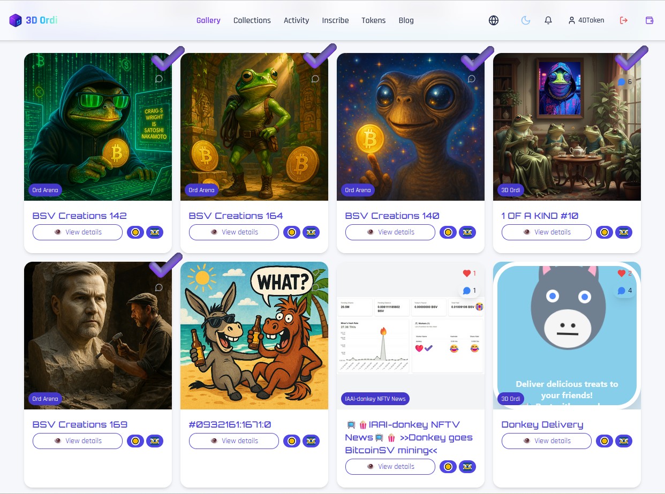This screenshot has width=665, height=494.
Task: Click yellow coin icon for IAAI-donkey NFTV News
Action: [x=448, y=467]
